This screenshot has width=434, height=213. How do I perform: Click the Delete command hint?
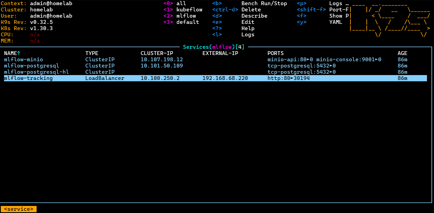pyautogui.click(x=251, y=9)
